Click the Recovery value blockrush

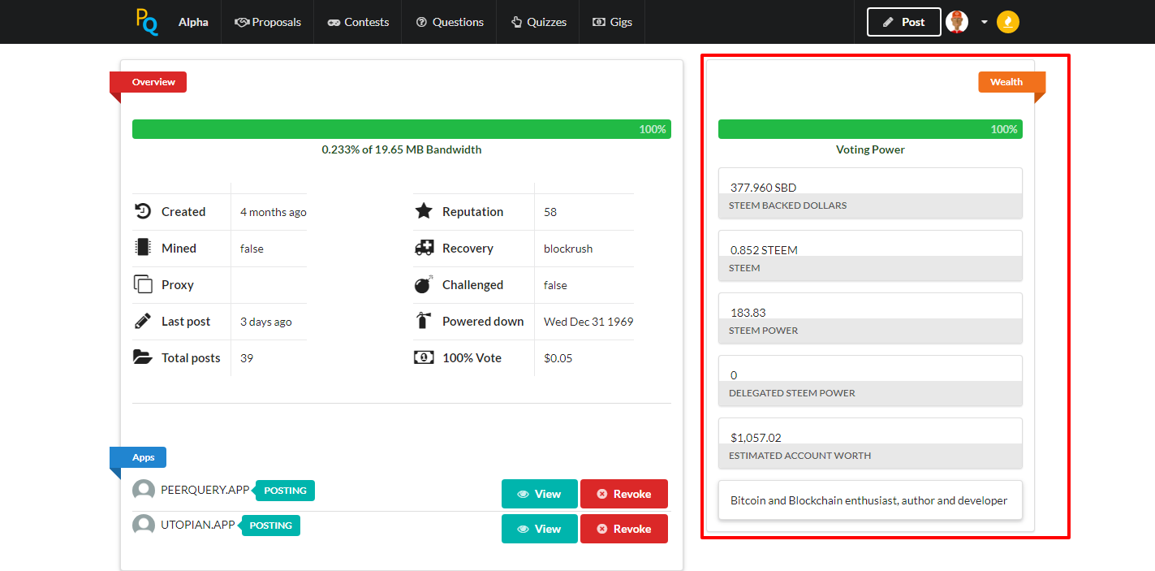pos(568,249)
